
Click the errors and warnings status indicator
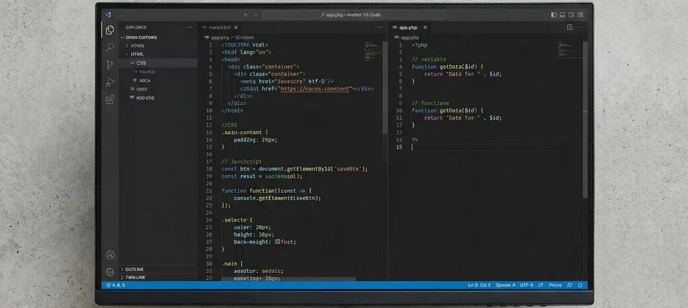[x=116, y=285]
